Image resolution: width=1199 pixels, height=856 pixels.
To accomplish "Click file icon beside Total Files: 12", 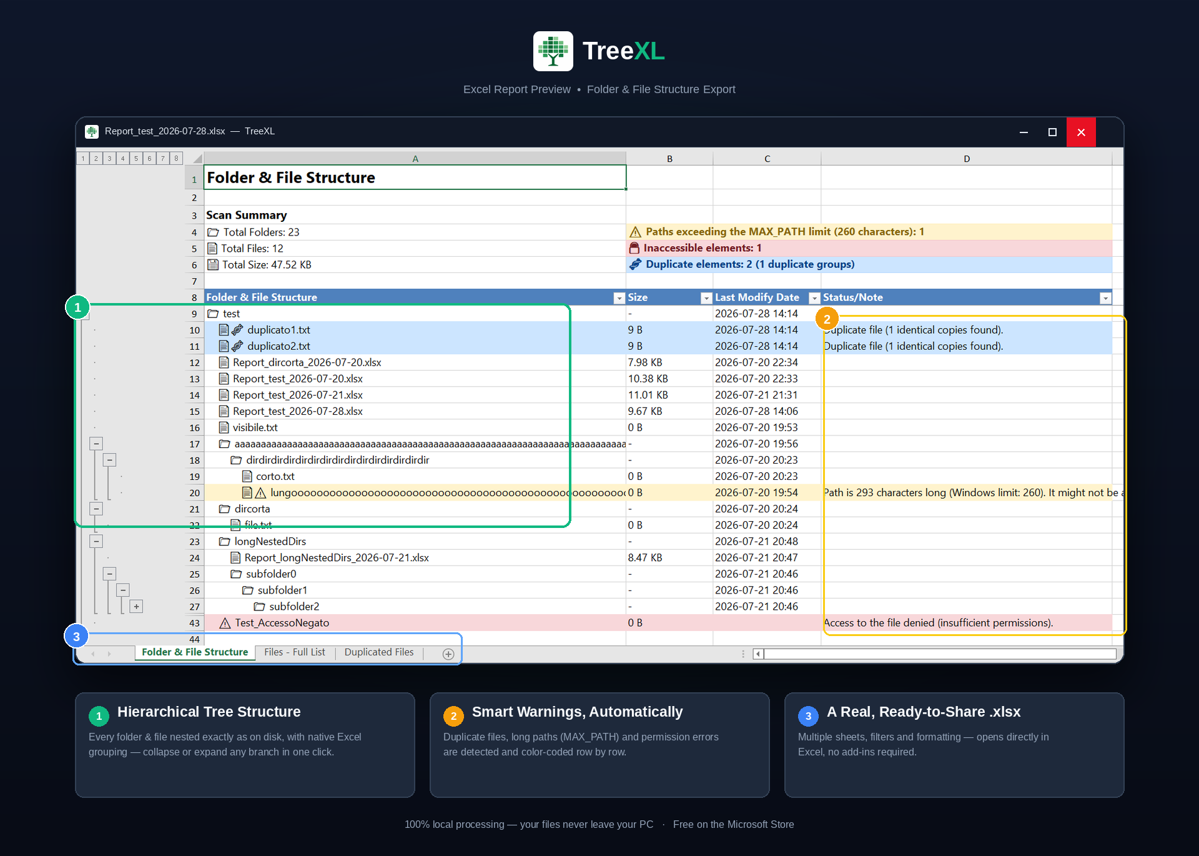I will (212, 249).
